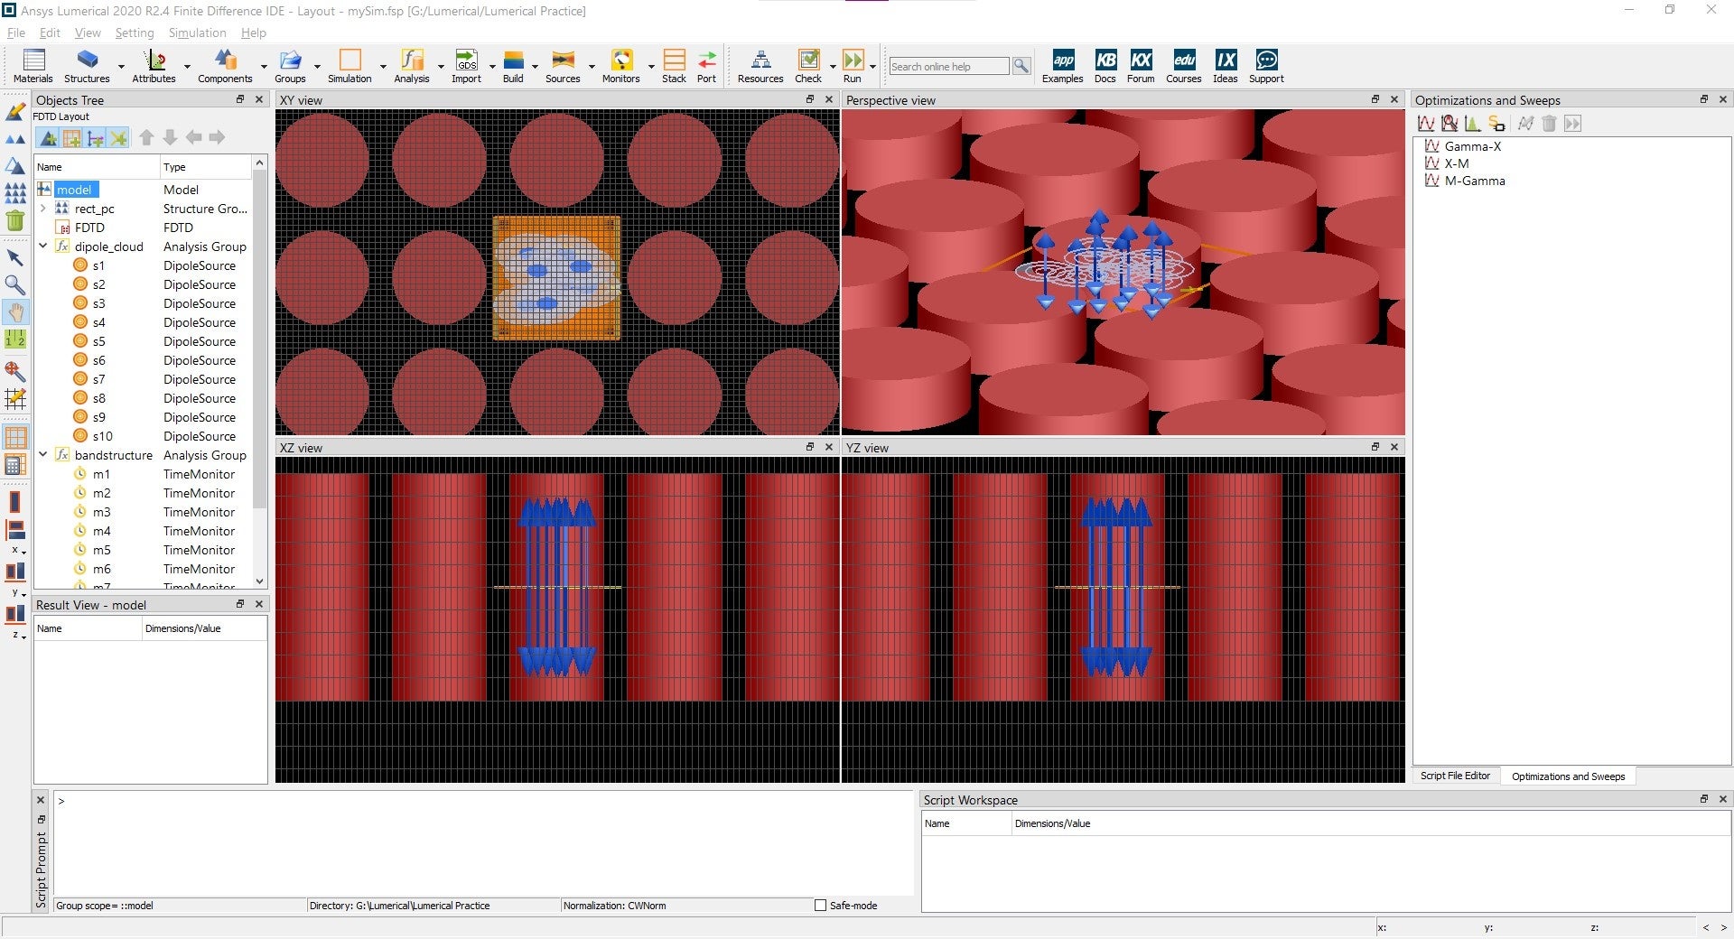1734x939 pixels.
Task: Add a Monte Carlo analysis icon
Action: 1473,124
